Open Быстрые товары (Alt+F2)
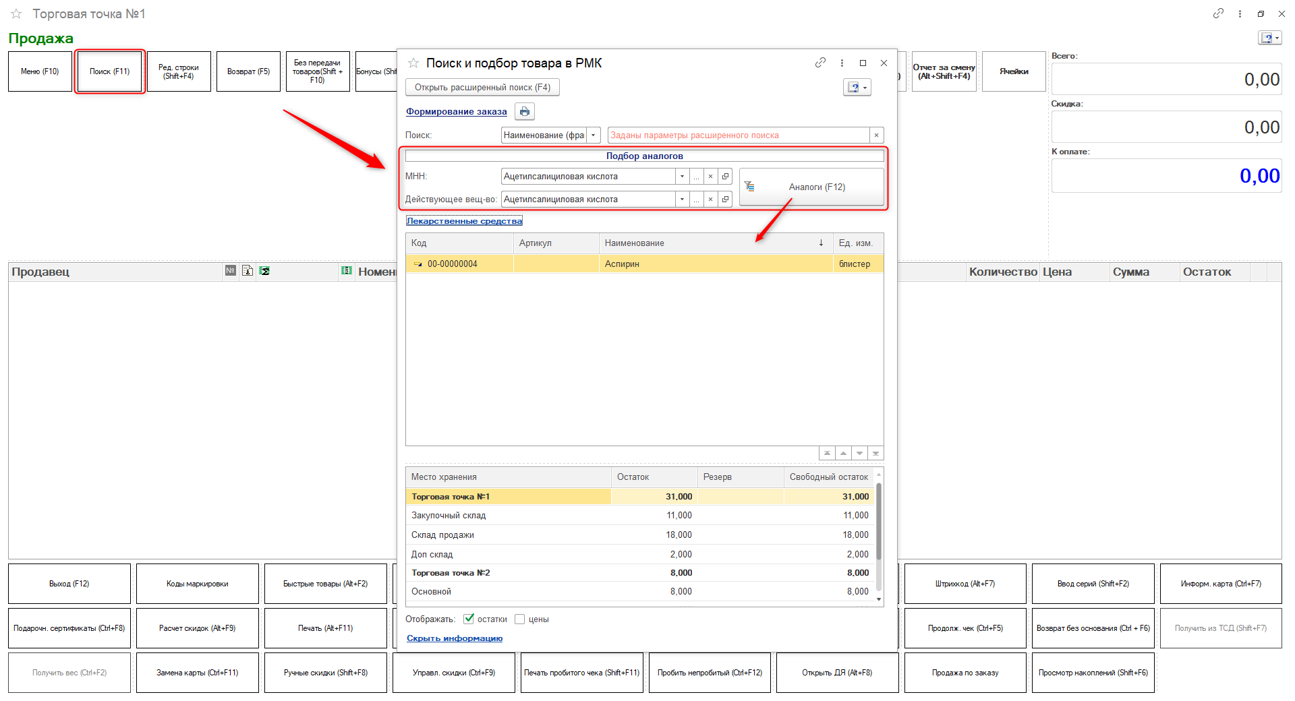This screenshot has width=1295, height=701. (325, 584)
